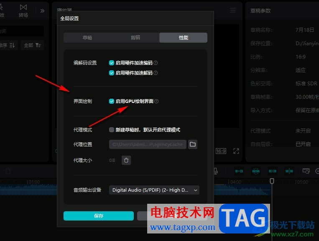Click the 16:9 ratio value in draft parameters
This screenshot has height=241, width=319.
(301, 56)
